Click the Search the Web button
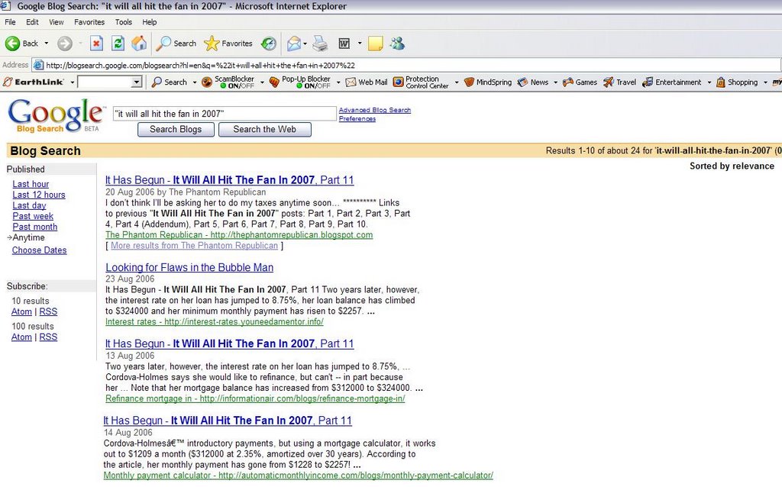 [x=265, y=130]
